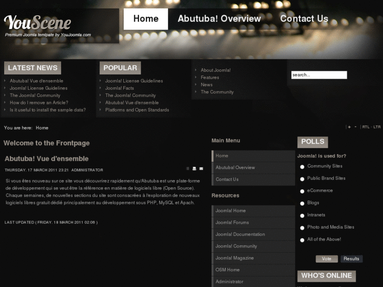
Task: Click the LATEST NEWS heading
Action: click(33, 68)
